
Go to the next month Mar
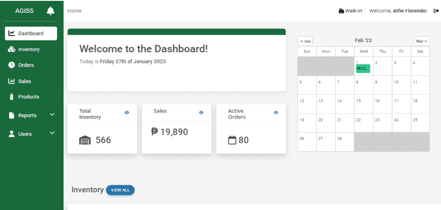422,41
